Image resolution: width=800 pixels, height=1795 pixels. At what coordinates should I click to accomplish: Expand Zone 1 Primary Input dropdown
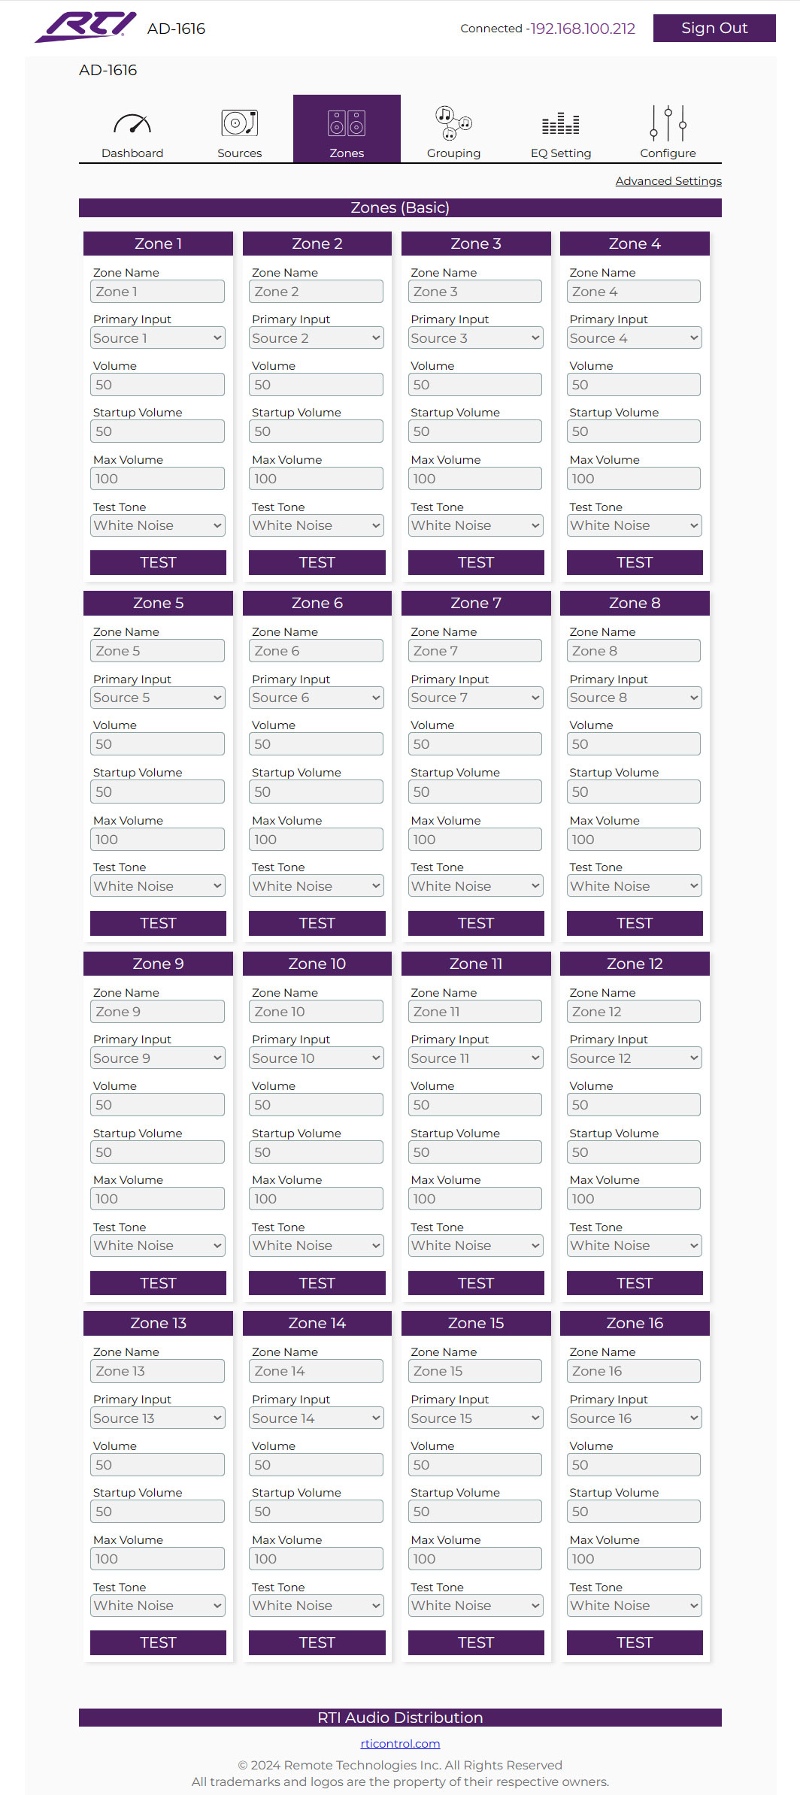click(x=158, y=338)
